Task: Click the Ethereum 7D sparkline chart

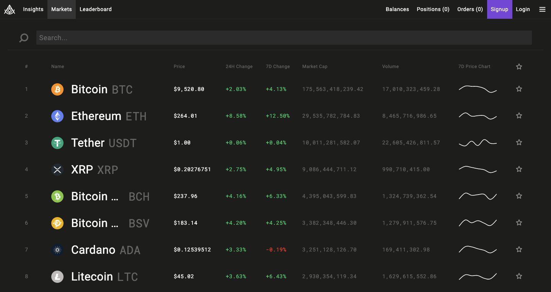Action: pos(478,115)
